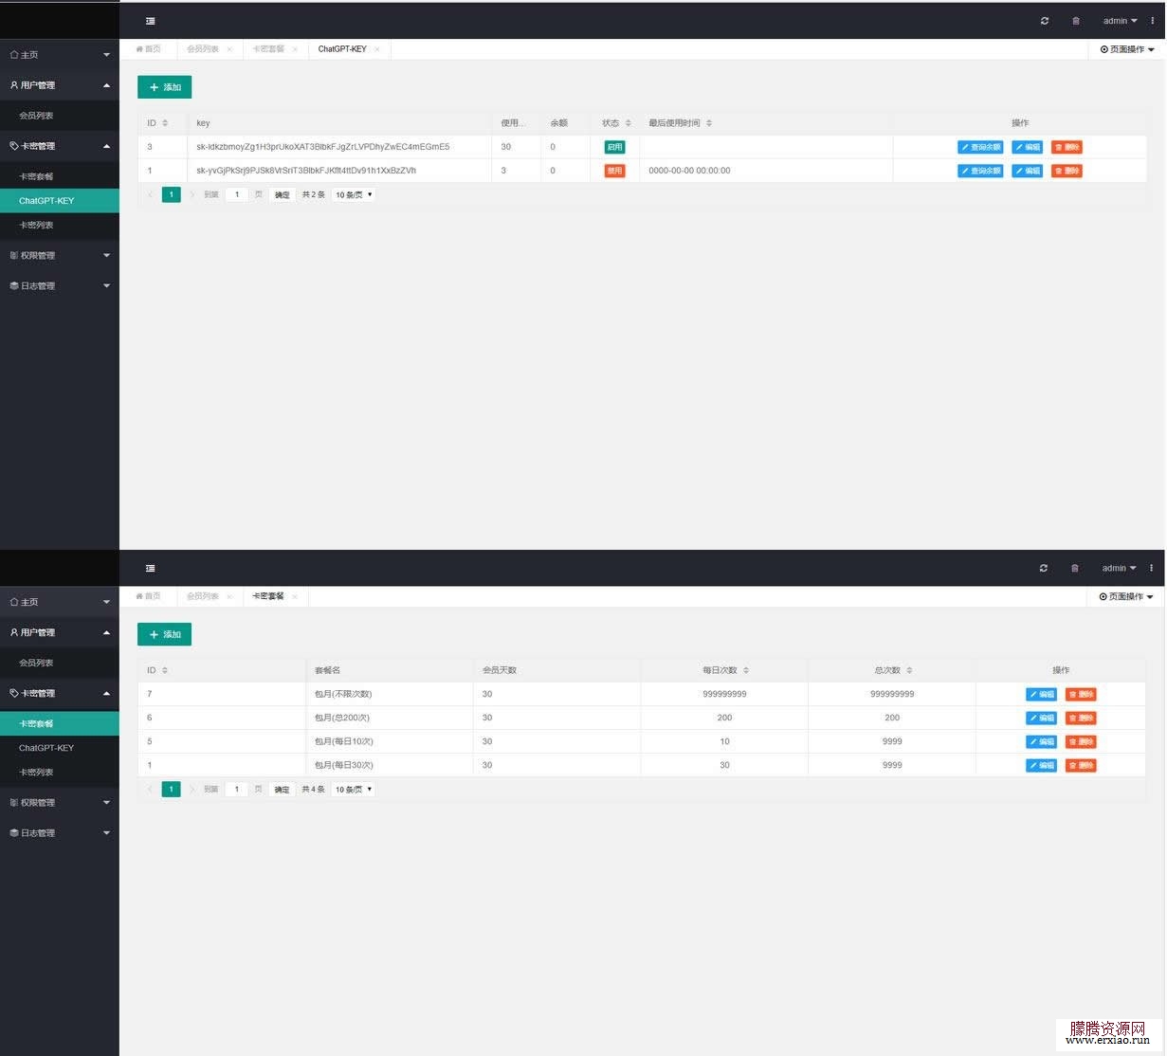Go to next page in 卡密套餐 pagination

click(191, 789)
